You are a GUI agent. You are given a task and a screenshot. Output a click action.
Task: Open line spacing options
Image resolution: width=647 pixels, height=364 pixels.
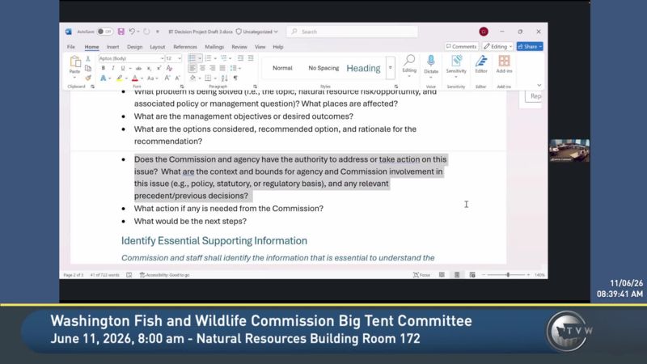235,68
